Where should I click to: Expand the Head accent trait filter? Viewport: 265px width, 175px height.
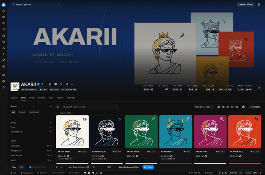(x=31, y=155)
